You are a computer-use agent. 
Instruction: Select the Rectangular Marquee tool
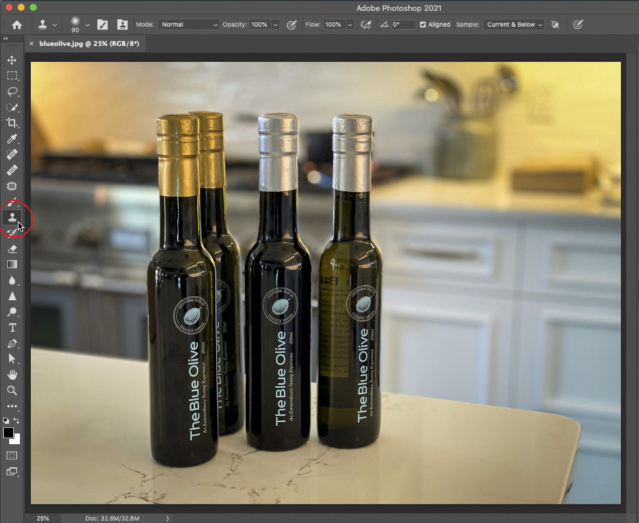pyautogui.click(x=12, y=76)
